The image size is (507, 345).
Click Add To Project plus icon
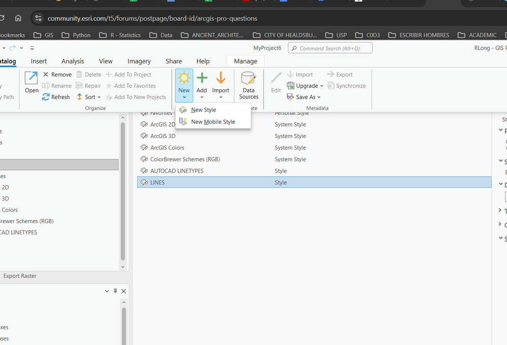(109, 75)
